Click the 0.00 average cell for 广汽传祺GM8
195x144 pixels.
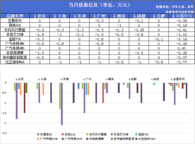click(181, 48)
